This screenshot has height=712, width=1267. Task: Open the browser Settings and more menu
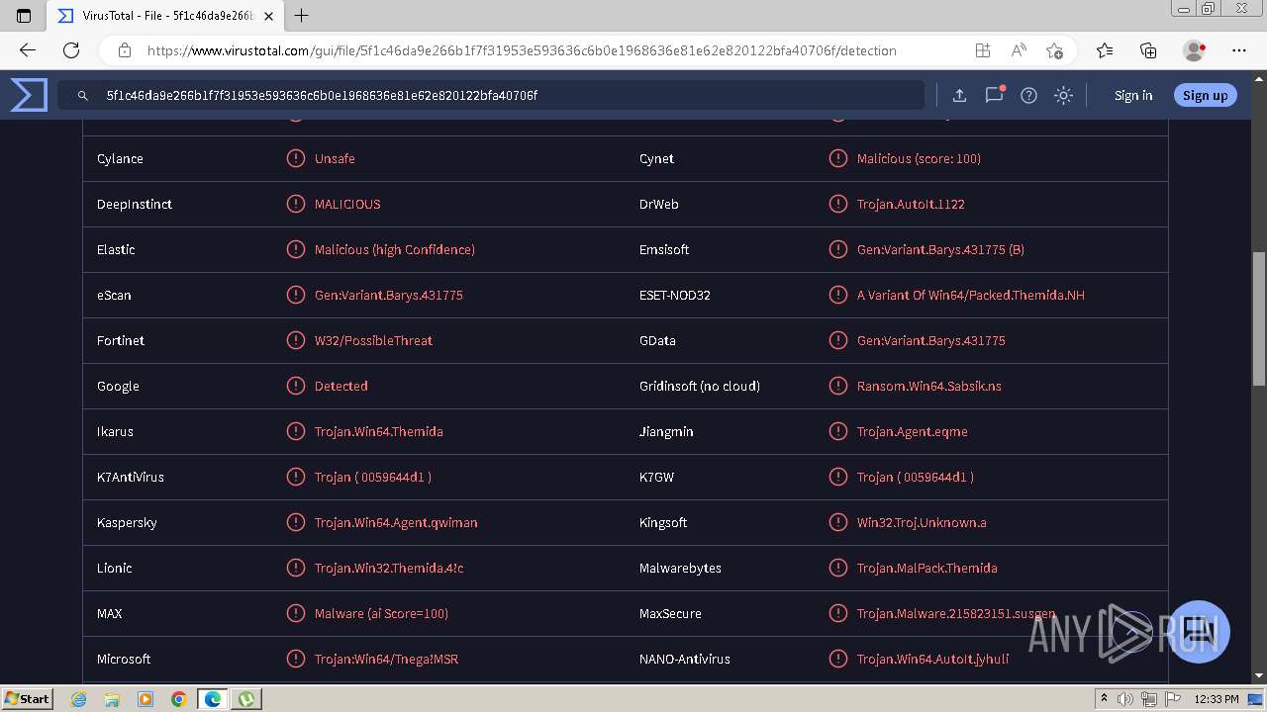(1239, 50)
